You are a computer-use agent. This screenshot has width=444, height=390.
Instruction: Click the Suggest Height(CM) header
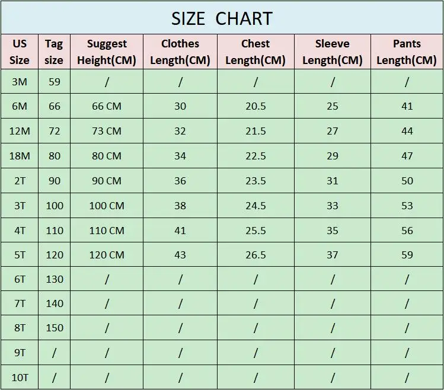point(107,52)
